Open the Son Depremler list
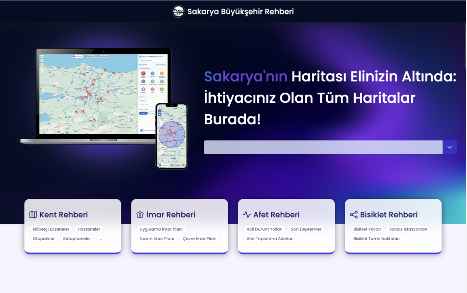Screen dimensions: 467x293 pos(306,229)
